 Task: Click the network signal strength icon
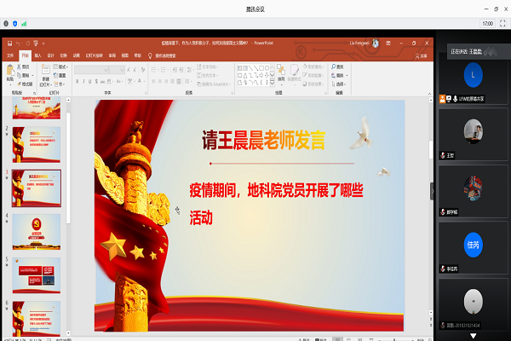point(24,24)
